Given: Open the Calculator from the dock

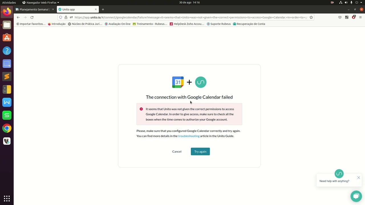Looking at the screenshot, I should coord(7,89).
